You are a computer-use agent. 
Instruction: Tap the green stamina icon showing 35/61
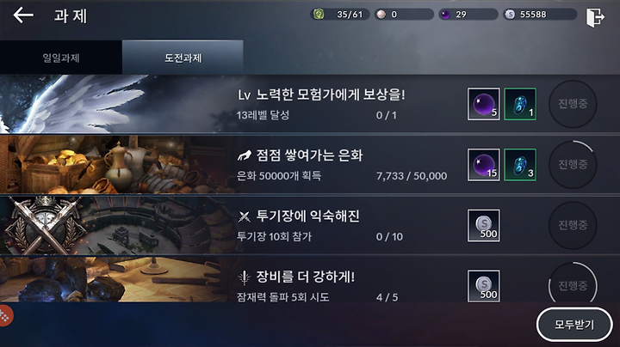point(319,15)
